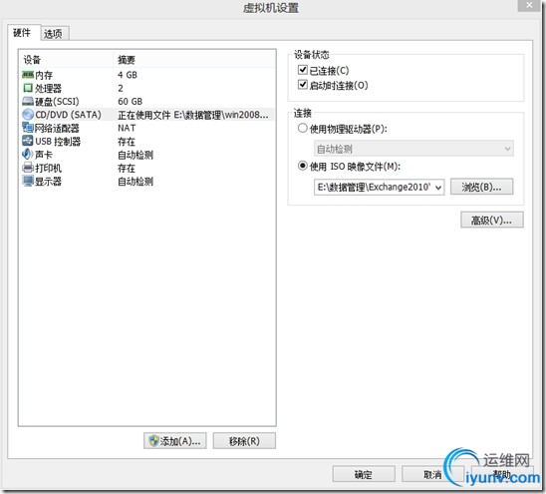
Task: Click the 存在 summary for USB 控制器
Action: [127, 142]
